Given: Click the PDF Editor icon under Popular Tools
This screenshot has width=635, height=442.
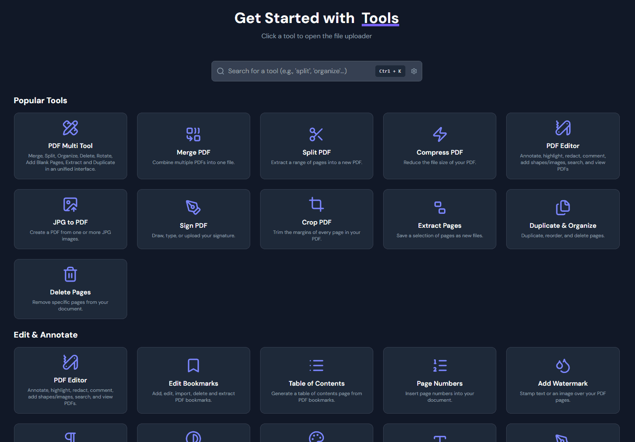Looking at the screenshot, I should pyautogui.click(x=563, y=128).
